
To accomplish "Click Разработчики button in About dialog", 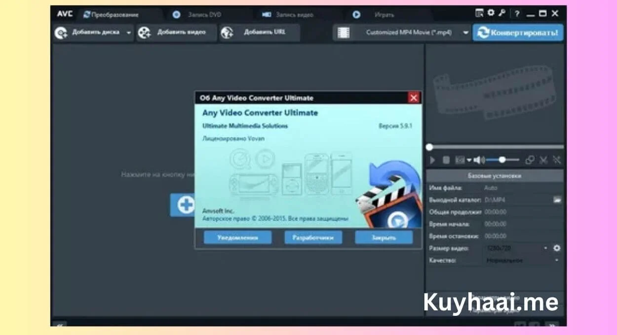I will tap(313, 237).
